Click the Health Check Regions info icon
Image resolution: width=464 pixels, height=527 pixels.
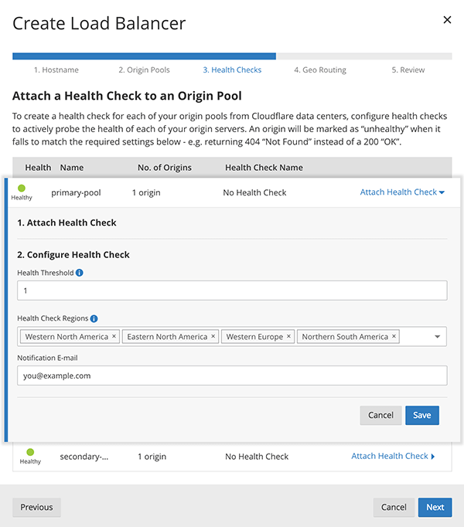pyautogui.click(x=94, y=318)
